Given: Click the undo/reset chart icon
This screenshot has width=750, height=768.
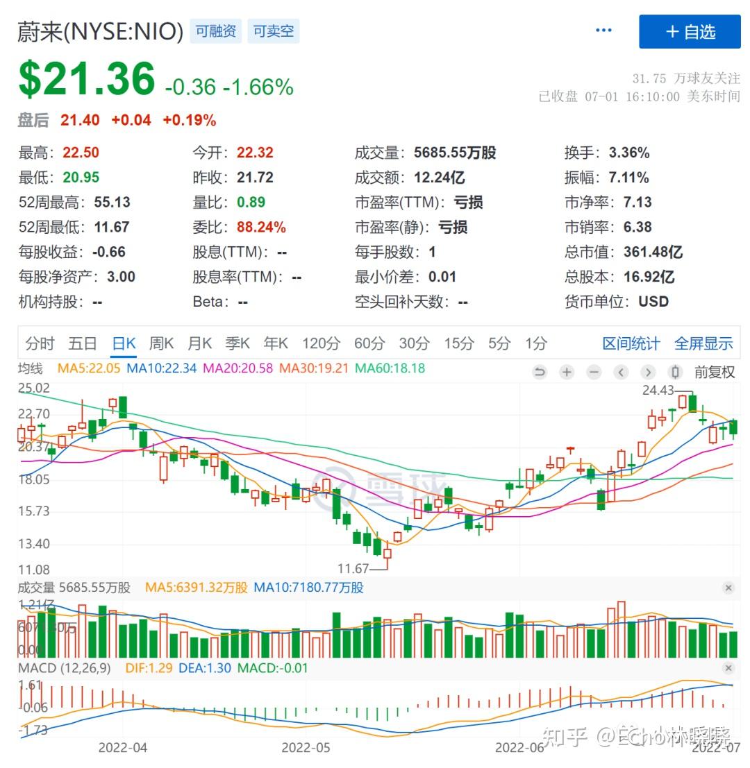Looking at the screenshot, I should [540, 372].
